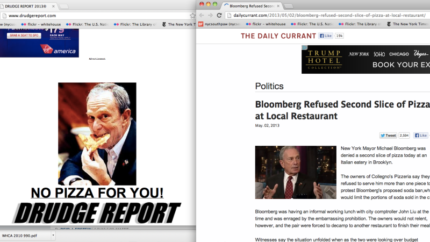The image size is (430, 242).
Task: Expand the WHCA 2010 990.pdf download menu
Action: coord(53,236)
